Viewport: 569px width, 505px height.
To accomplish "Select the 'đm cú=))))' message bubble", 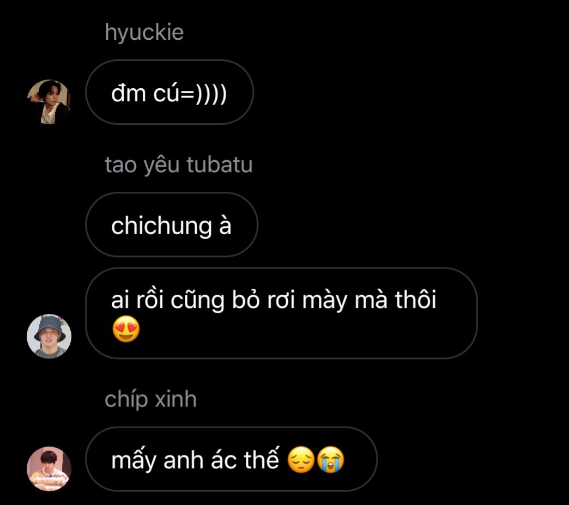I will pos(170,92).
